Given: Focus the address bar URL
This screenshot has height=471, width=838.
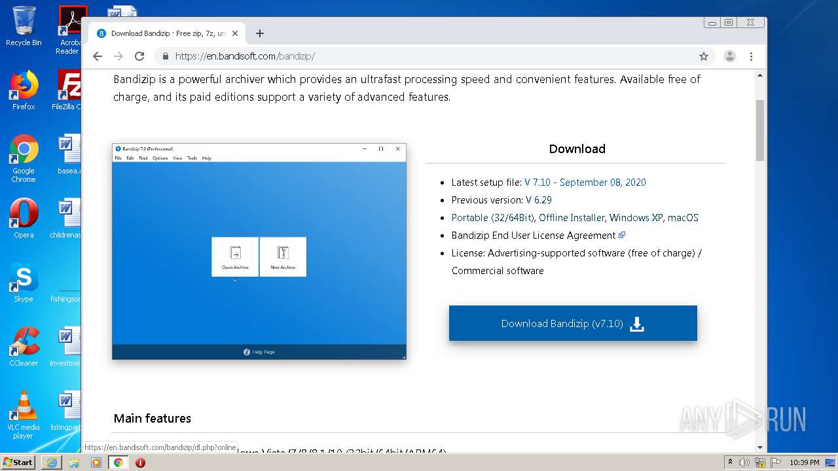Looking at the screenshot, I should (x=245, y=56).
